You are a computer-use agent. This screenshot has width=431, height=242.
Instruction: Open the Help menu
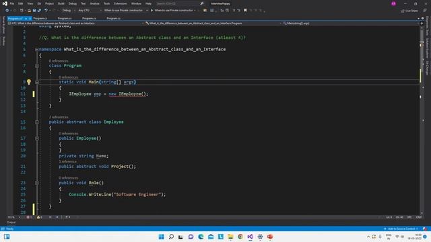[x=148, y=3]
